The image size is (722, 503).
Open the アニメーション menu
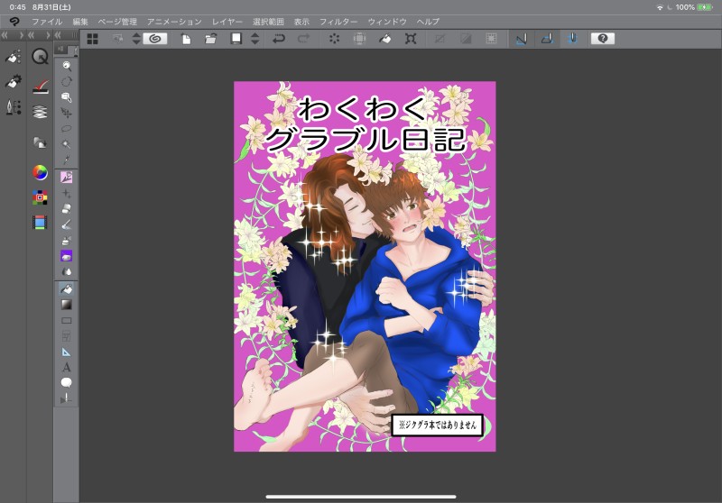174,22
